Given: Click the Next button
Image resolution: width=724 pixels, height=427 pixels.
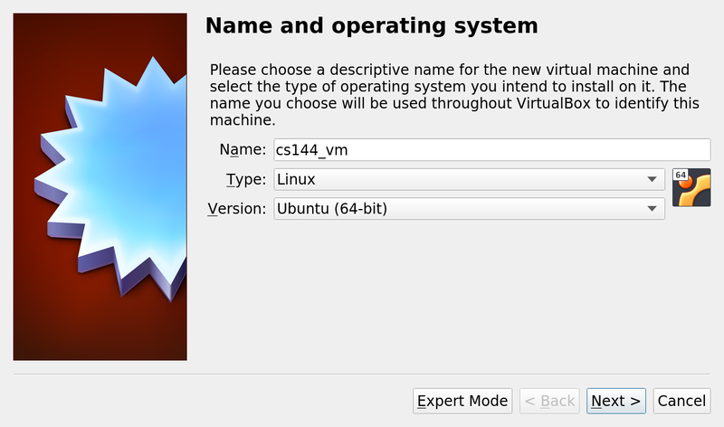Looking at the screenshot, I should (616, 401).
